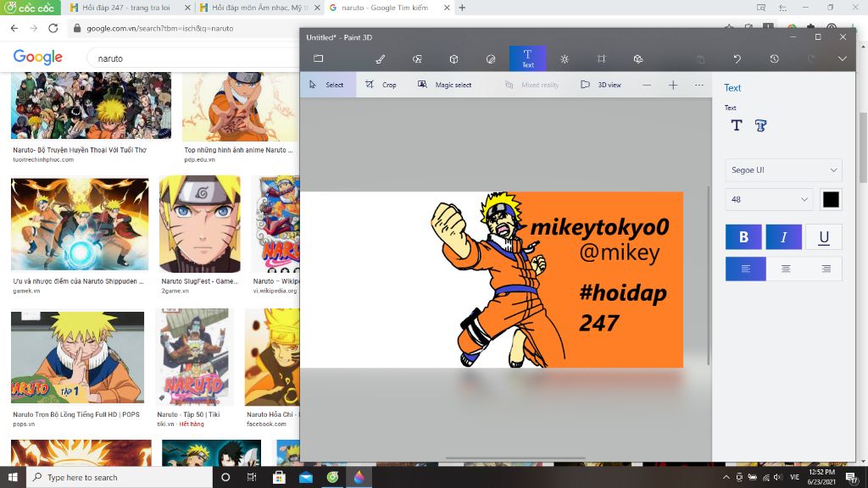
Task: Open the Canvas tool
Action: (601, 58)
